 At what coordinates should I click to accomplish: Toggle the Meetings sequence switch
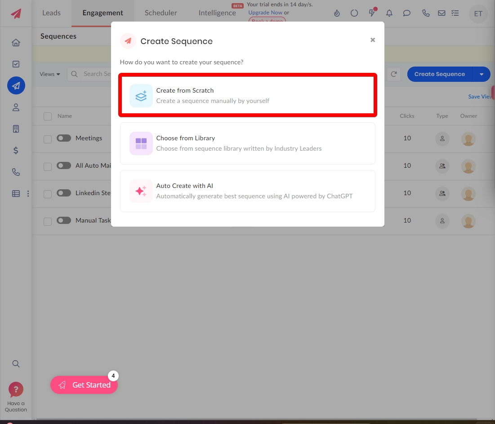click(x=64, y=138)
